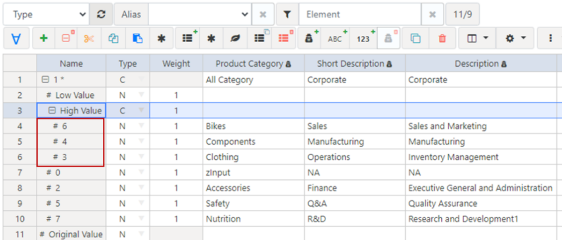Click the leaf icon in the toolbar

tap(235, 38)
